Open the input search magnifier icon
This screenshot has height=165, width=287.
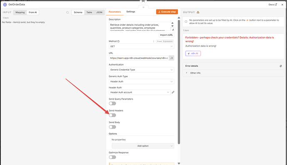pos(67,12)
